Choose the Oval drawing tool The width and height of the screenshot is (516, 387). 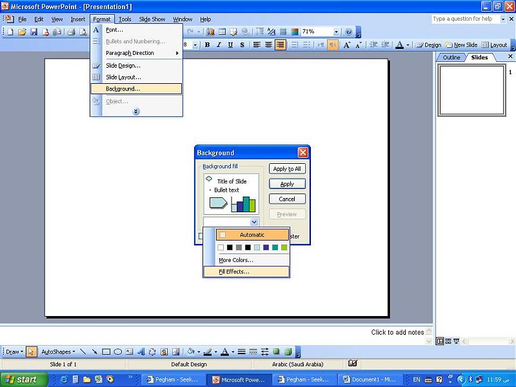pos(117,352)
